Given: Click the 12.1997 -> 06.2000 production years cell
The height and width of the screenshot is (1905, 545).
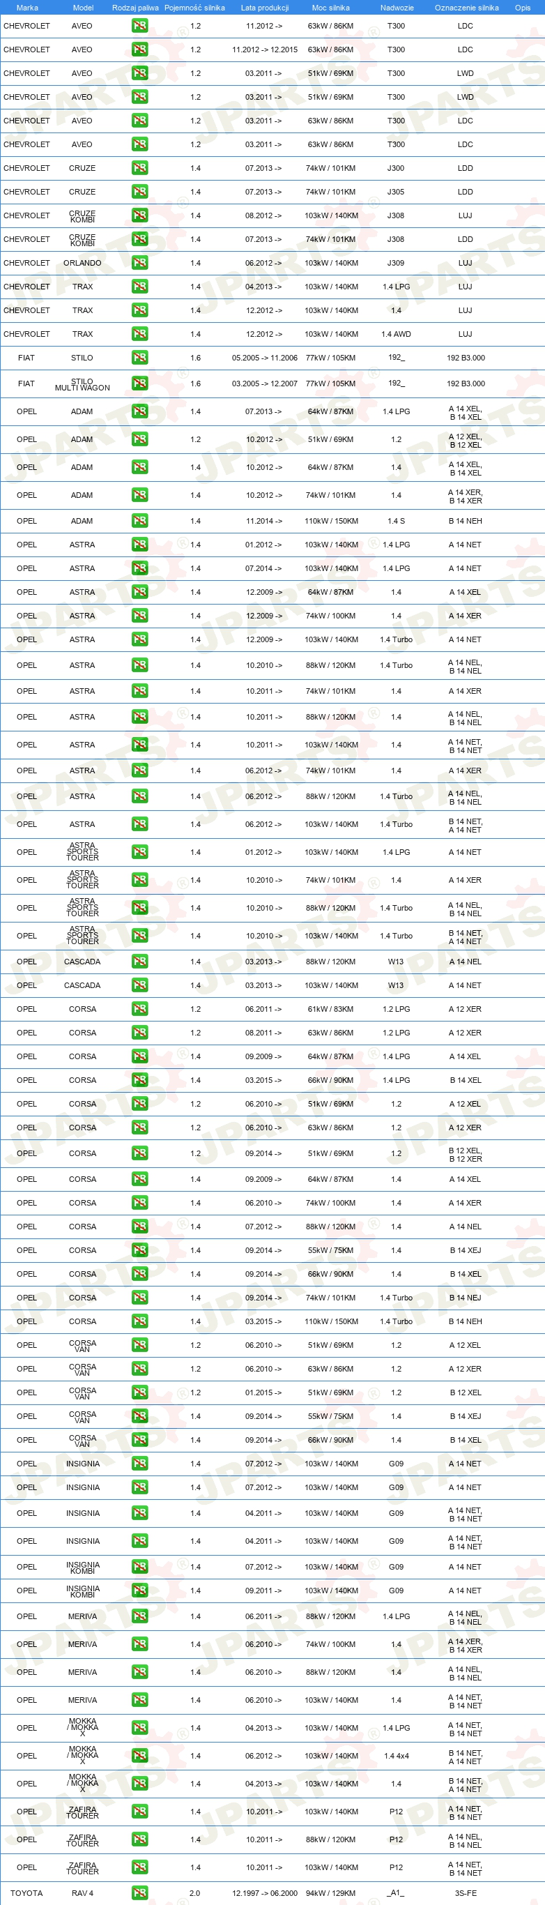Looking at the screenshot, I should click(x=265, y=1893).
